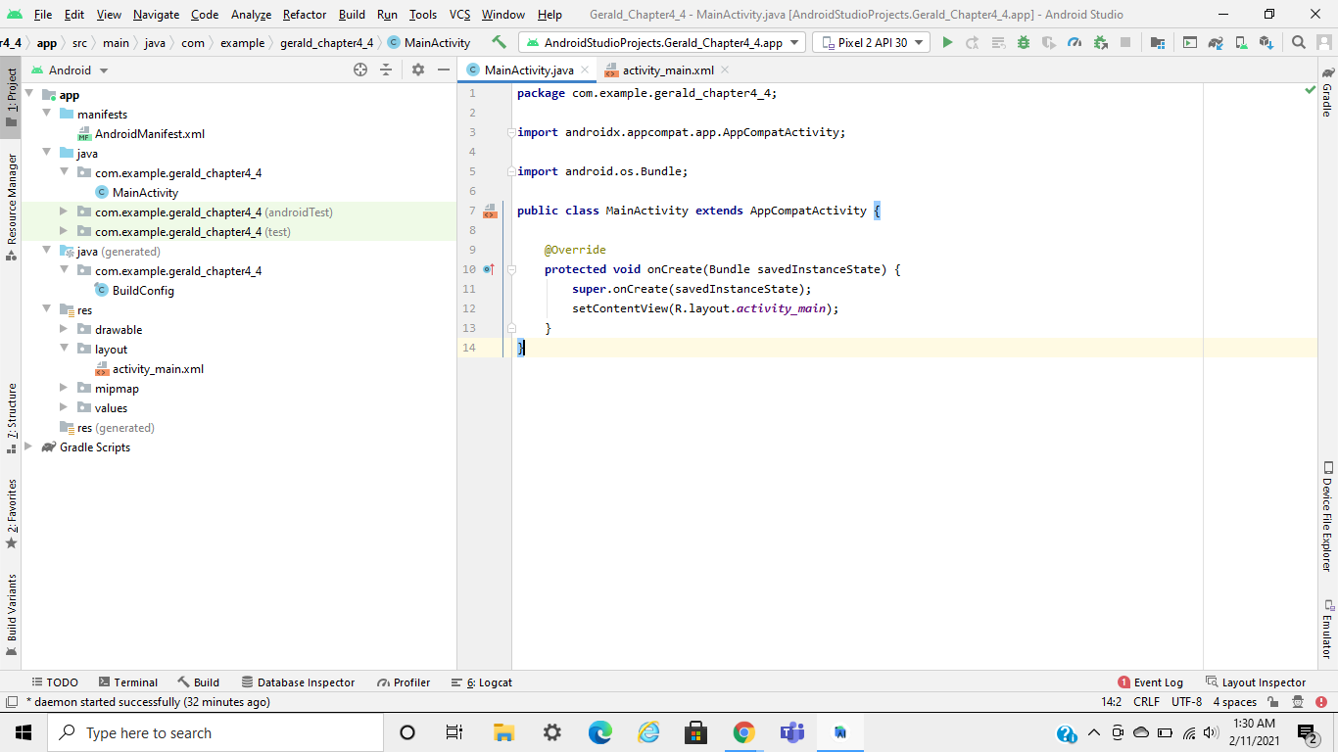Image resolution: width=1338 pixels, height=752 pixels.
Task: Open the run configuration app dropdown
Action: [x=662, y=43]
